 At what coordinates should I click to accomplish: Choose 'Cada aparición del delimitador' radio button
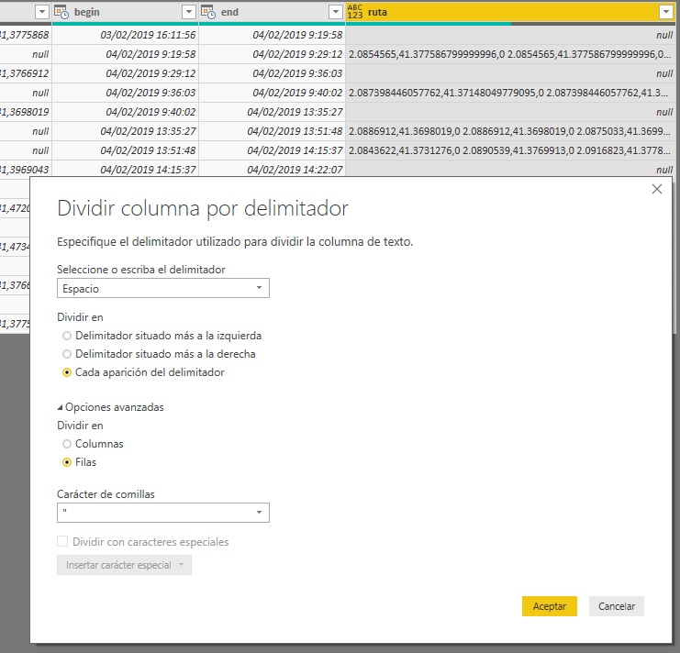click(x=67, y=372)
